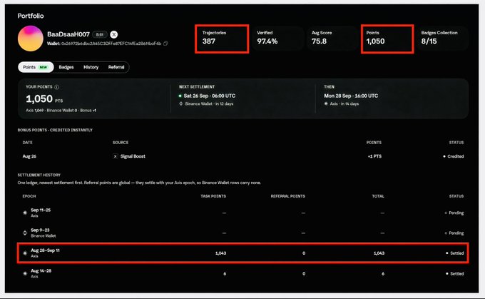
Task: Click task points 6 in Aug 14–28 row
Action: (x=225, y=273)
